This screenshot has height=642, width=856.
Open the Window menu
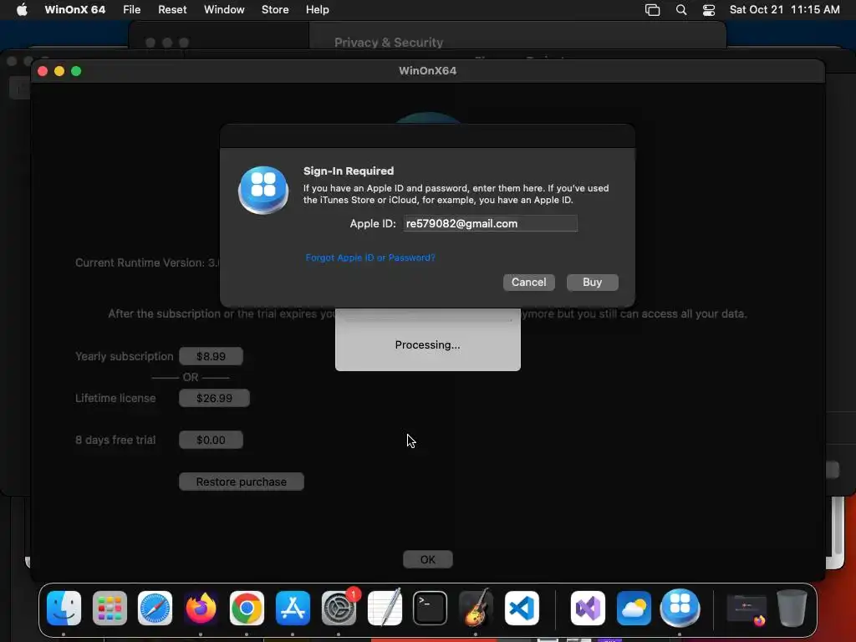(x=224, y=9)
